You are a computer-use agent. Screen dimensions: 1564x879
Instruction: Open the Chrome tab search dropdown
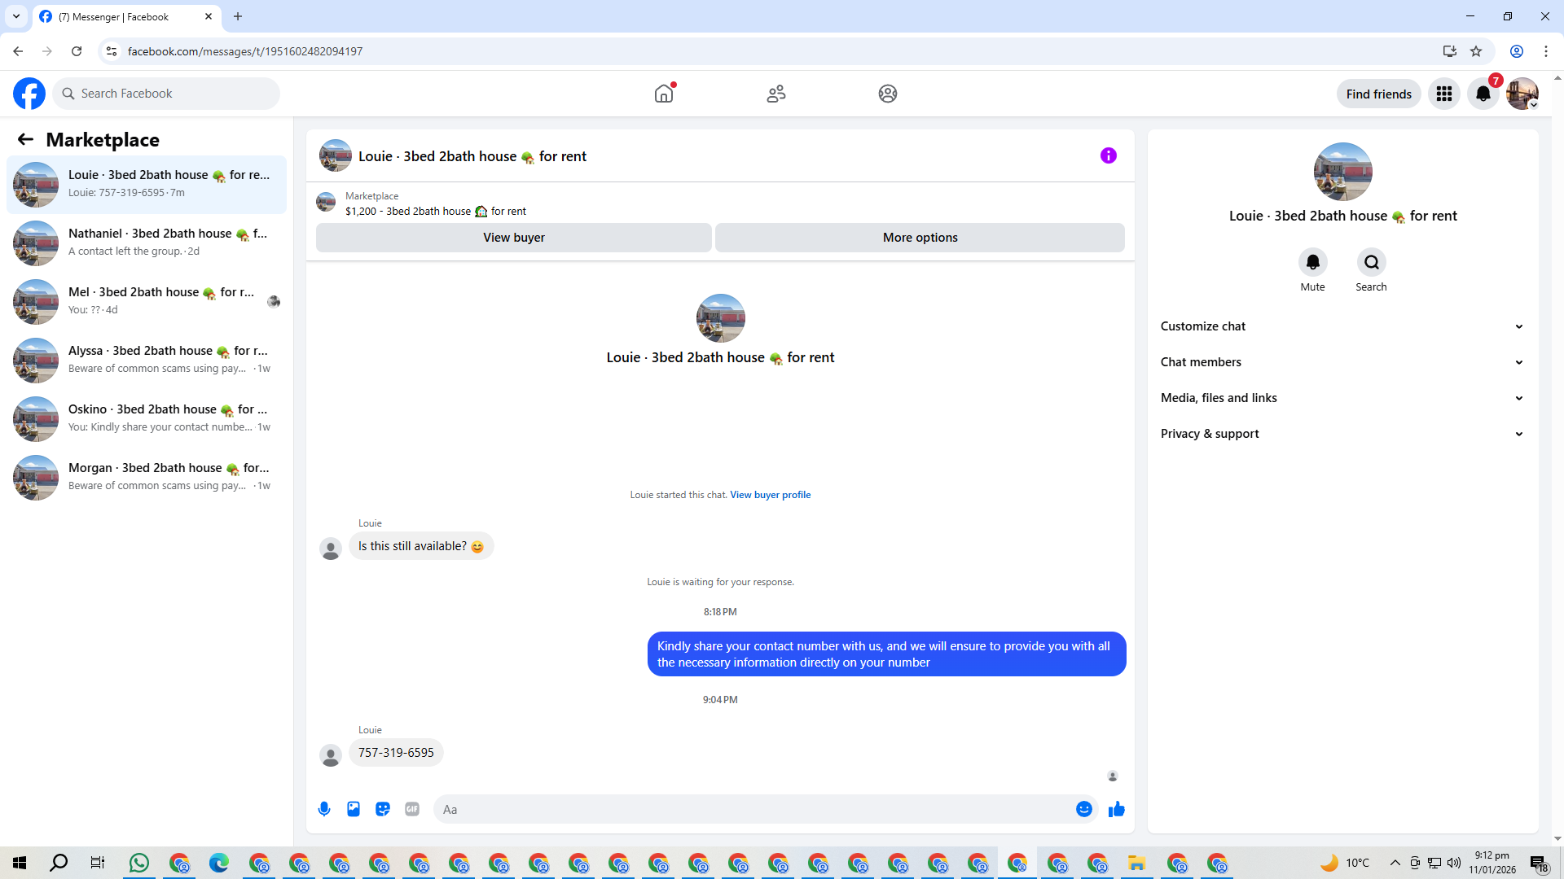click(x=16, y=16)
